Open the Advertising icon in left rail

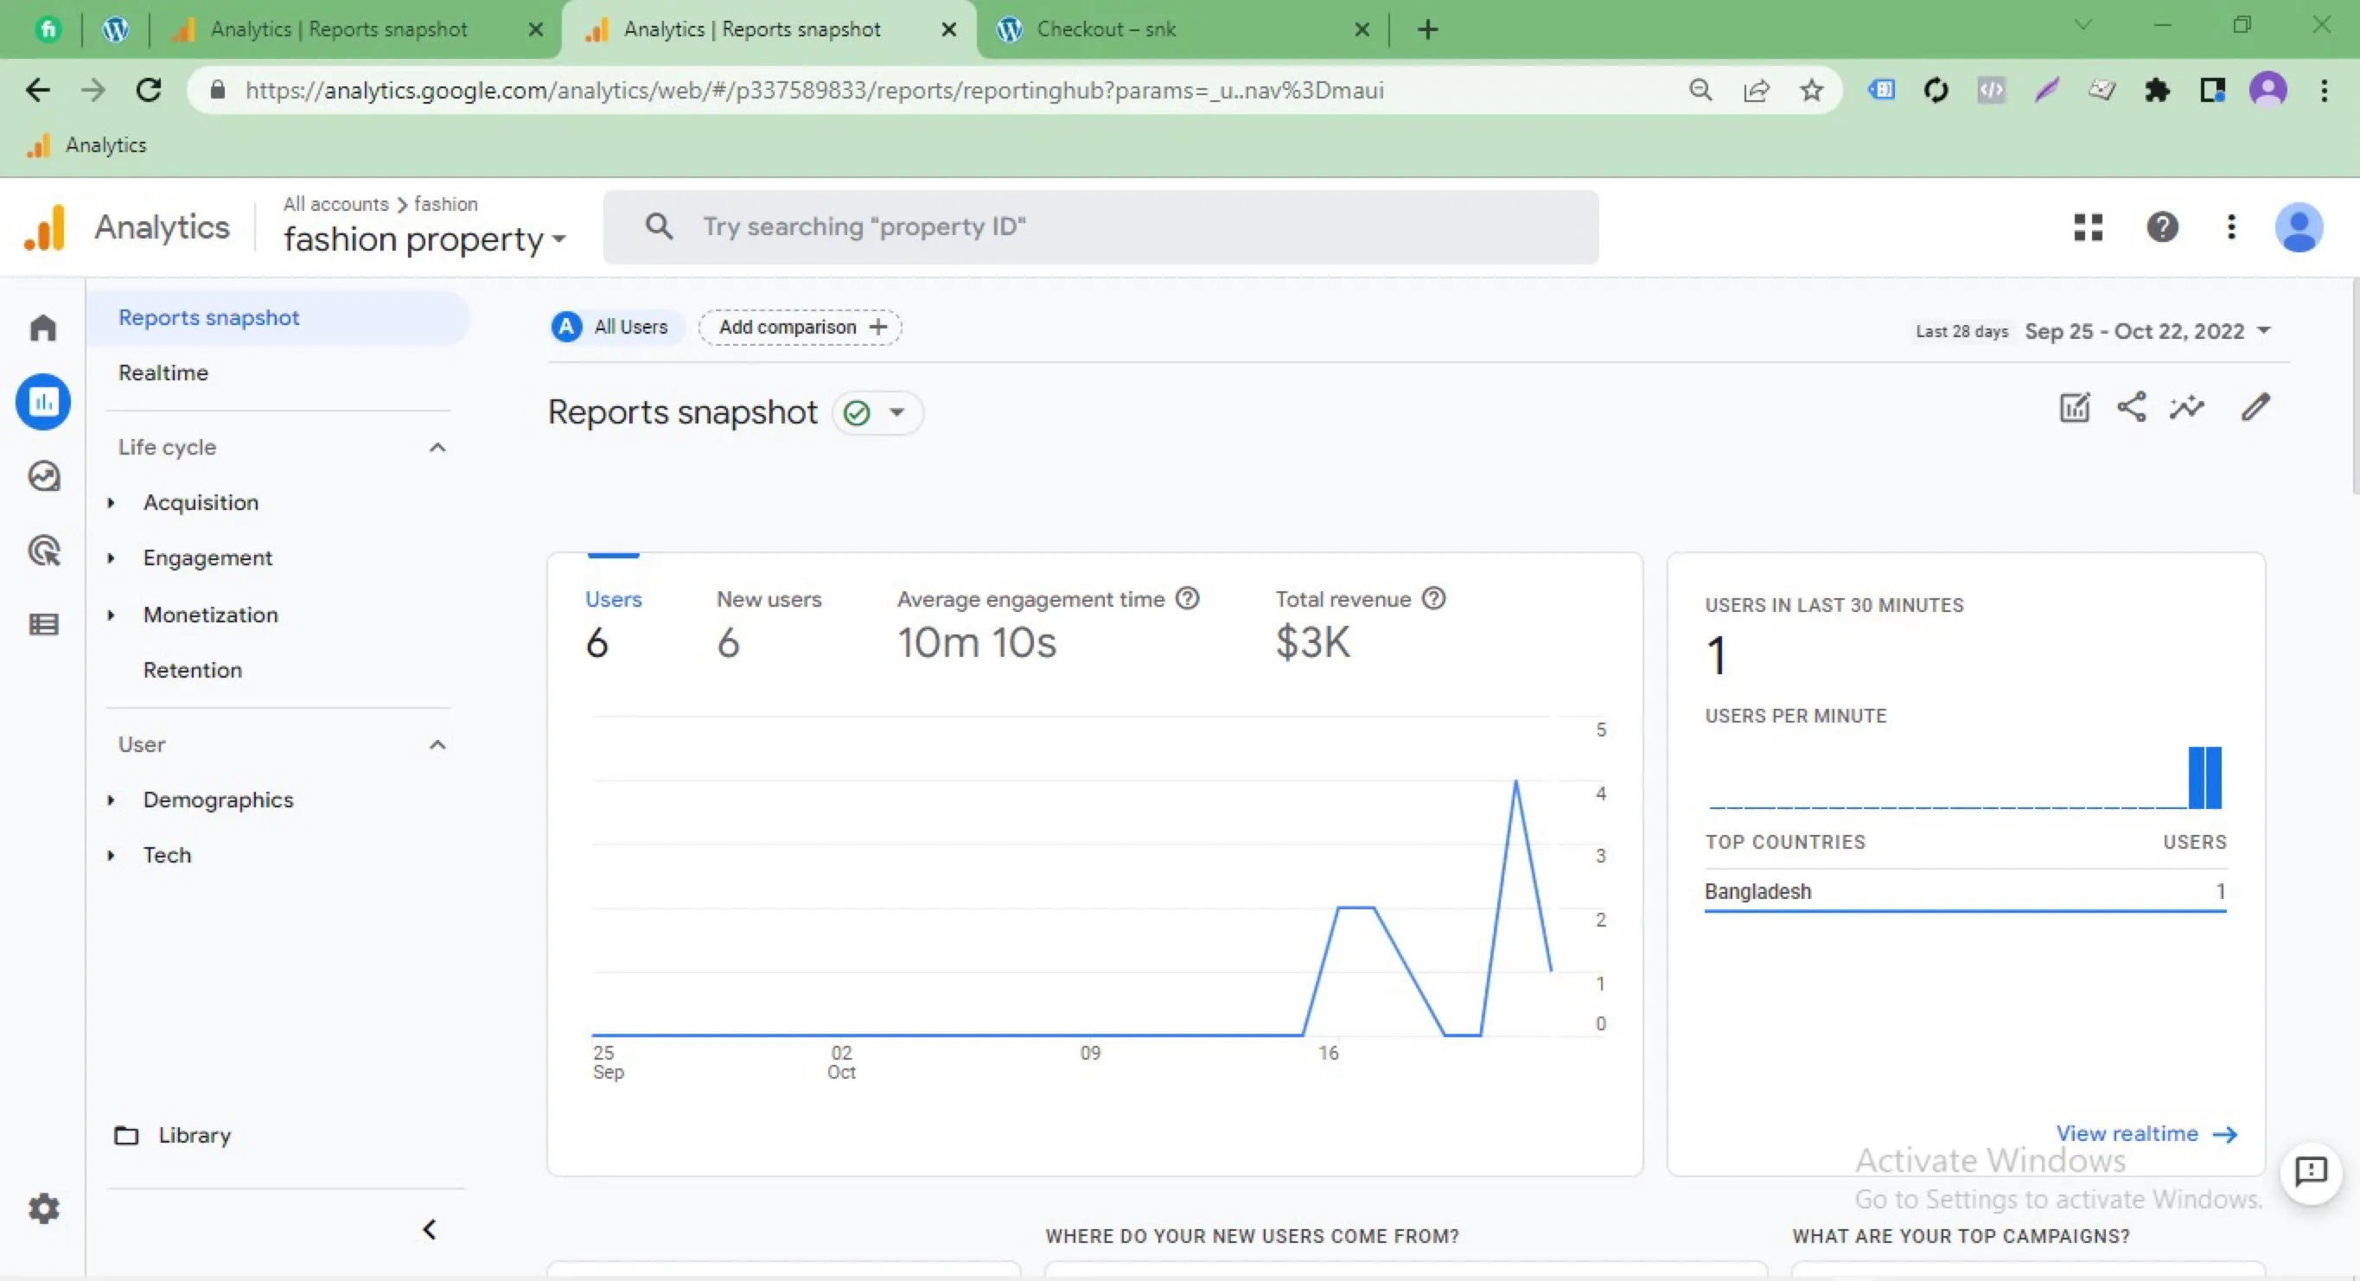pyautogui.click(x=43, y=551)
